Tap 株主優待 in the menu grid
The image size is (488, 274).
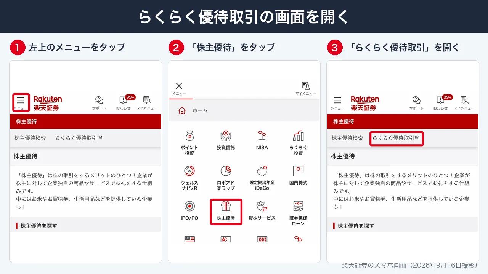pos(226,212)
